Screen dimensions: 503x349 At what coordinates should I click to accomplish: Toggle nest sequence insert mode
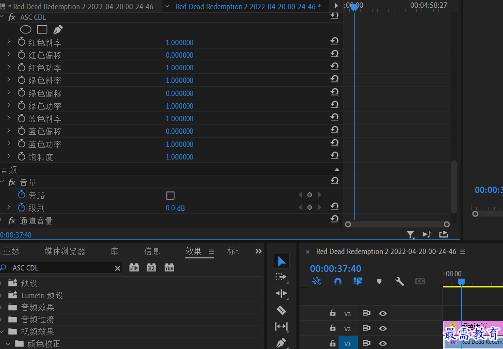pyautogui.click(x=317, y=281)
